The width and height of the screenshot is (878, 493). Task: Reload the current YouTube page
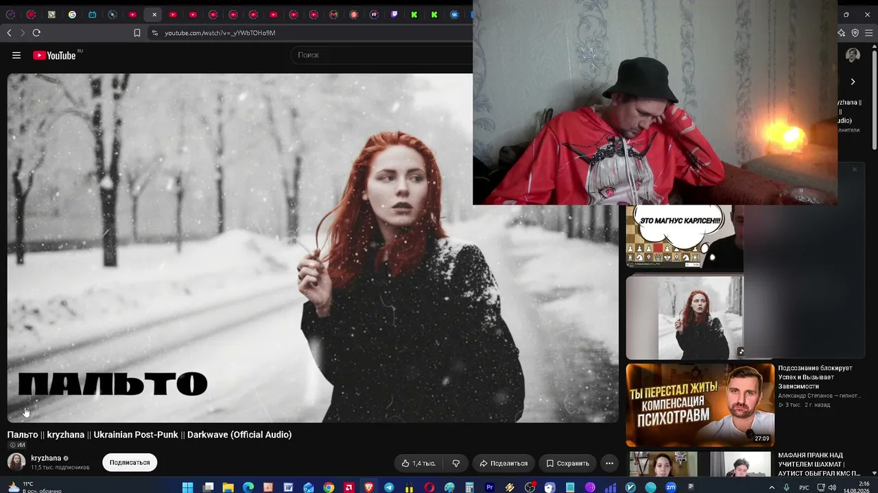[36, 33]
